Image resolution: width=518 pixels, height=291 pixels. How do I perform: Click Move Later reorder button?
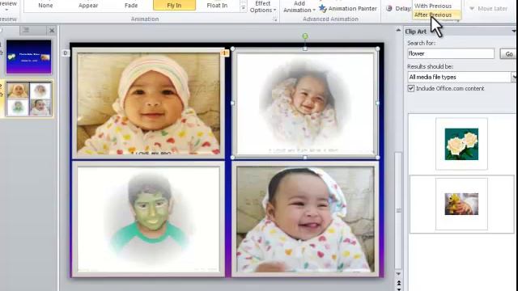[x=488, y=9]
